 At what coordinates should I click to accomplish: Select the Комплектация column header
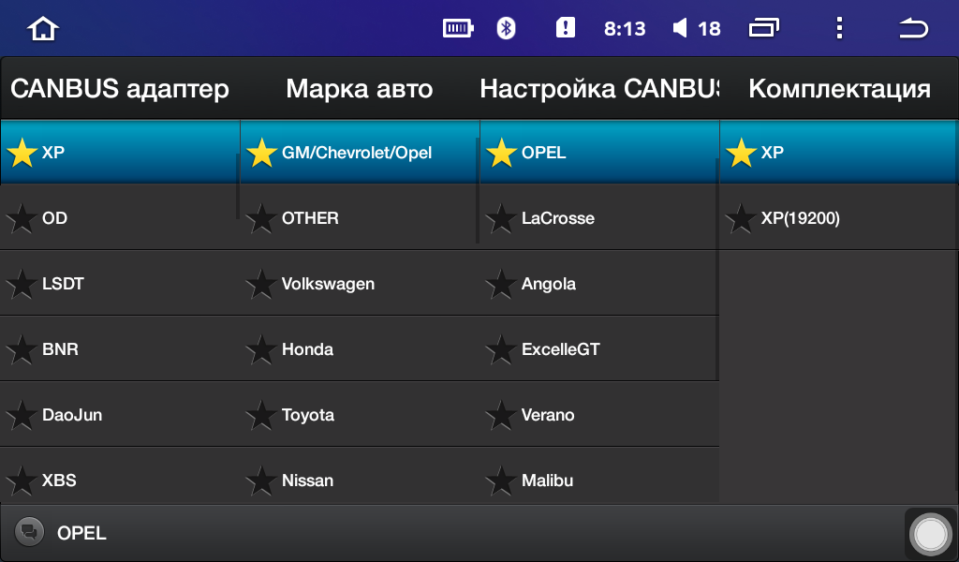point(839,89)
